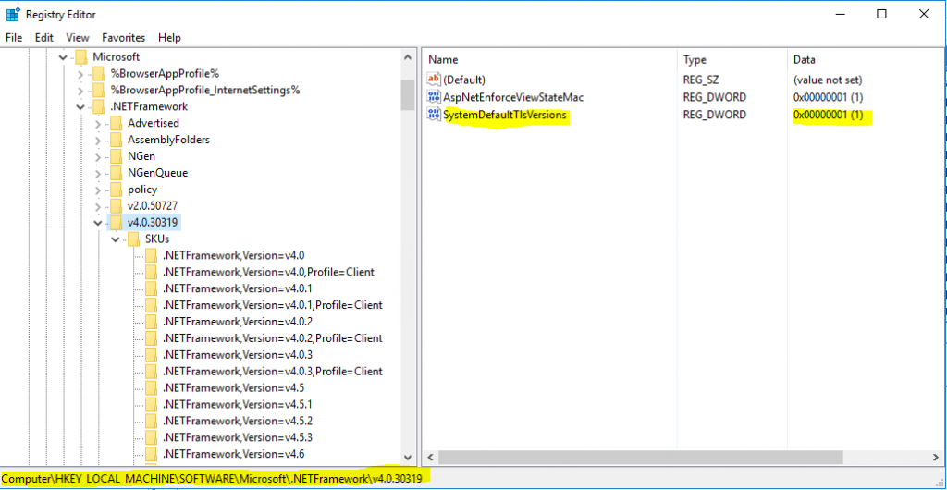Image resolution: width=947 pixels, height=490 pixels.
Task: Click the values pane scroll left arrow
Action: click(431, 457)
